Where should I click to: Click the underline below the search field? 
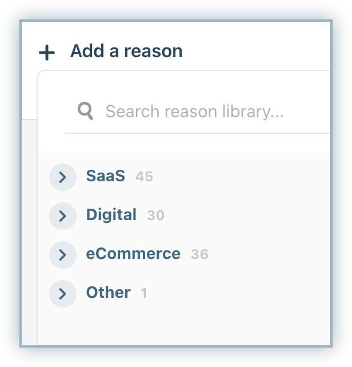point(197,133)
